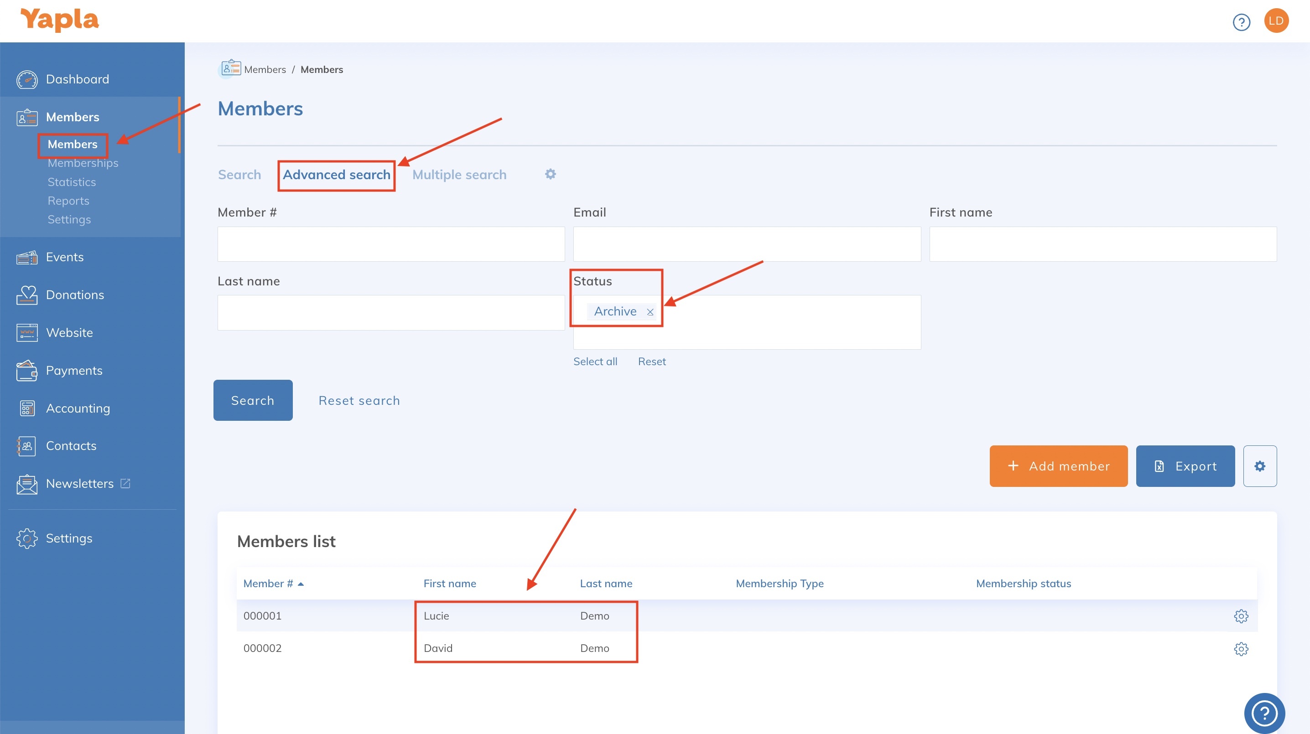This screenshot has width=1310, height=734.
Task: Click the Reset search link
Action: (359, 401)
